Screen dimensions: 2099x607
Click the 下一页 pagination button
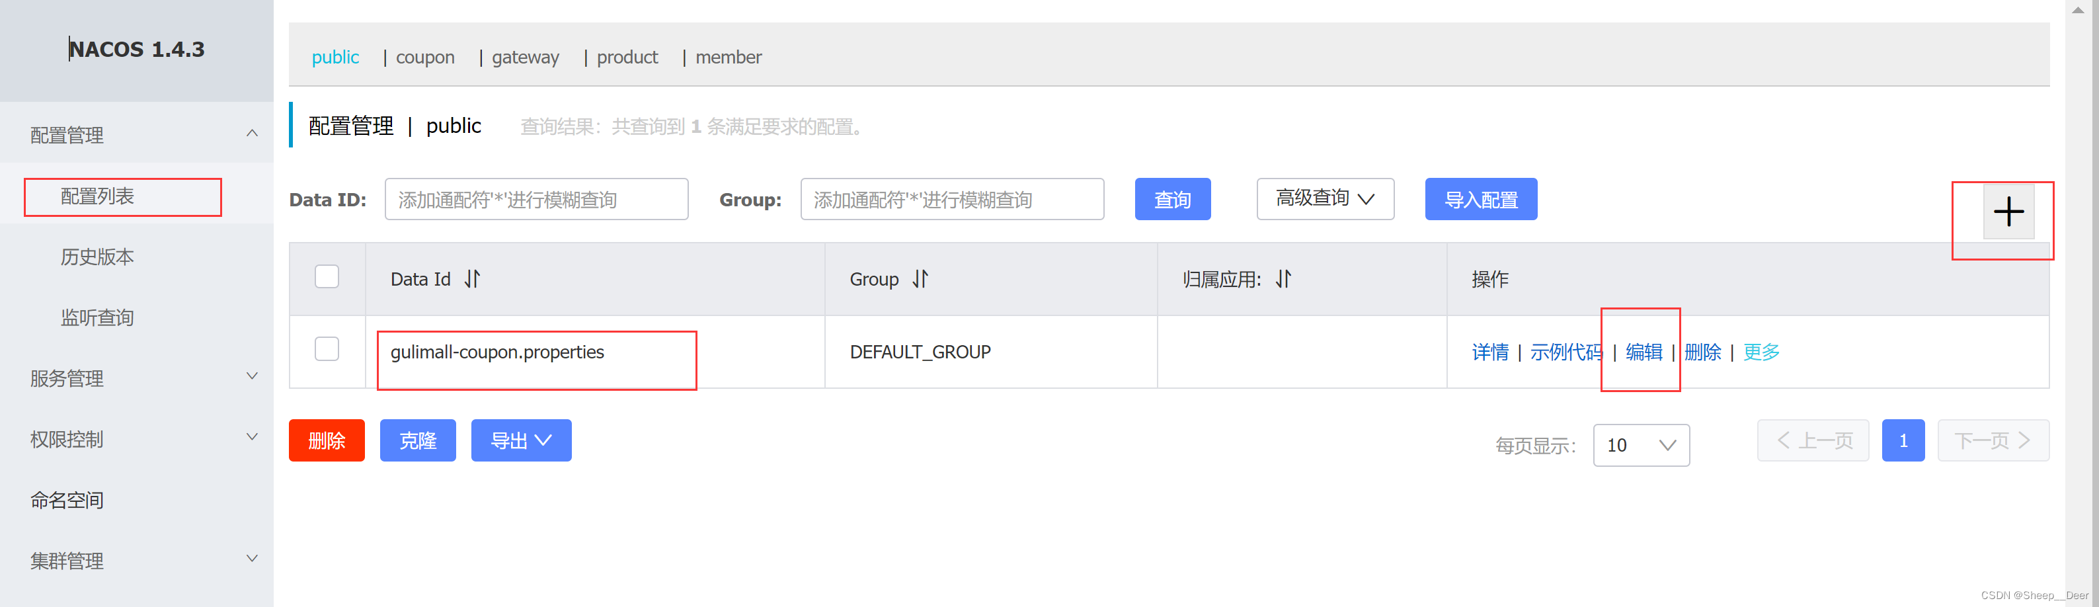pyautogui.click(x=1993, y=441)
